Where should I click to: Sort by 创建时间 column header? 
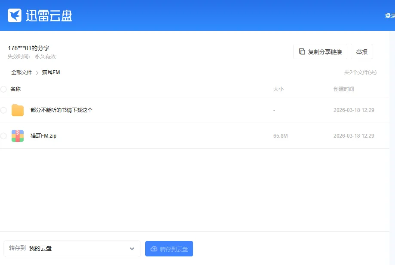coord(343,89)
